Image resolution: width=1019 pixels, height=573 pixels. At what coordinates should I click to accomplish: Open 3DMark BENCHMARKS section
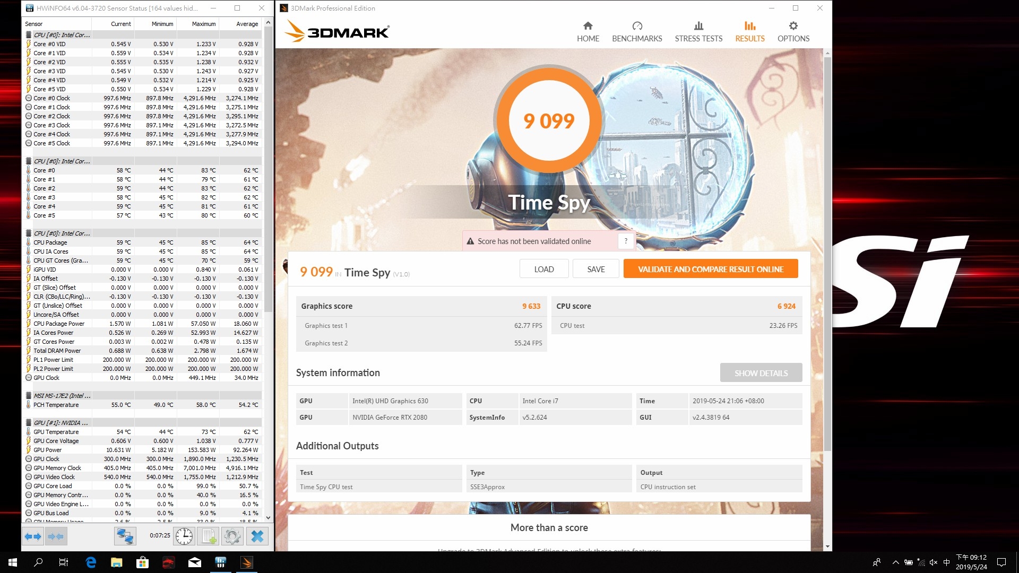637,32
